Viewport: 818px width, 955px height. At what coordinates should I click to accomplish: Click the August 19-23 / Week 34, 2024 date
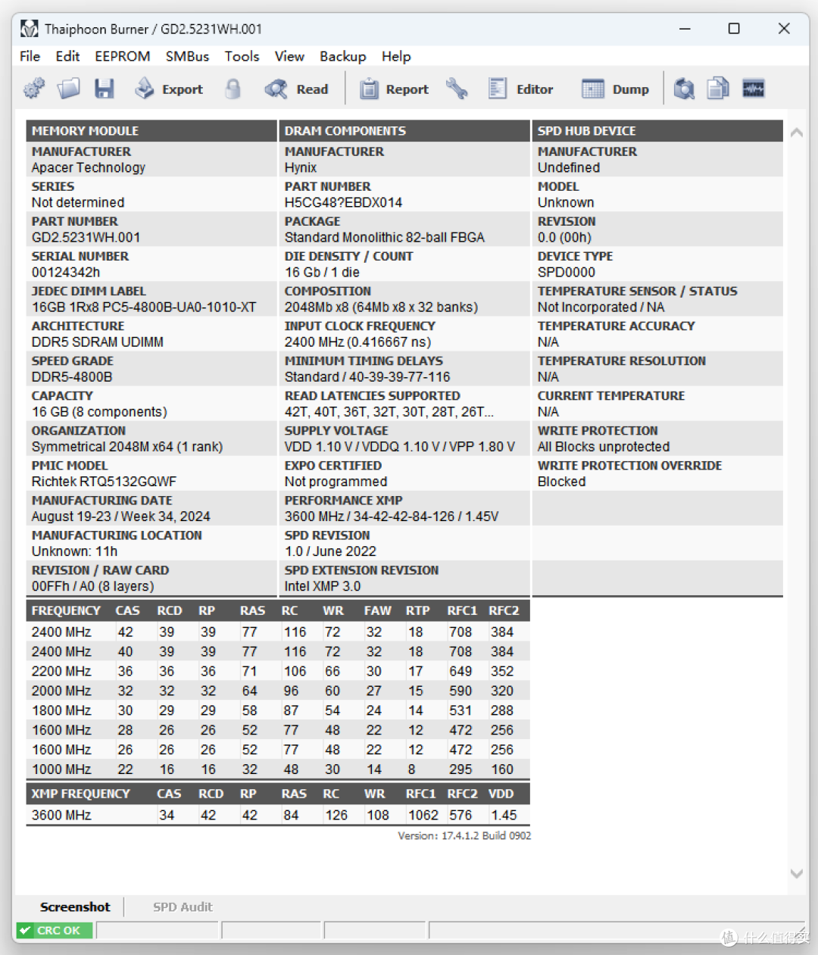click(x=120, y=516)
